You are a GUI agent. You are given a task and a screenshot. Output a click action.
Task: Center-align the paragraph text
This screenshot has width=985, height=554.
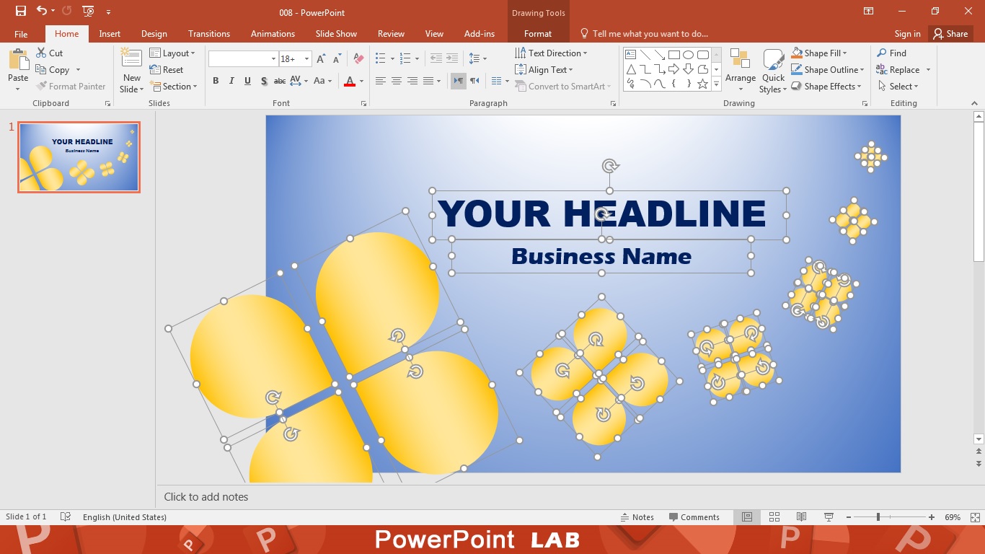tap(397, 81)
